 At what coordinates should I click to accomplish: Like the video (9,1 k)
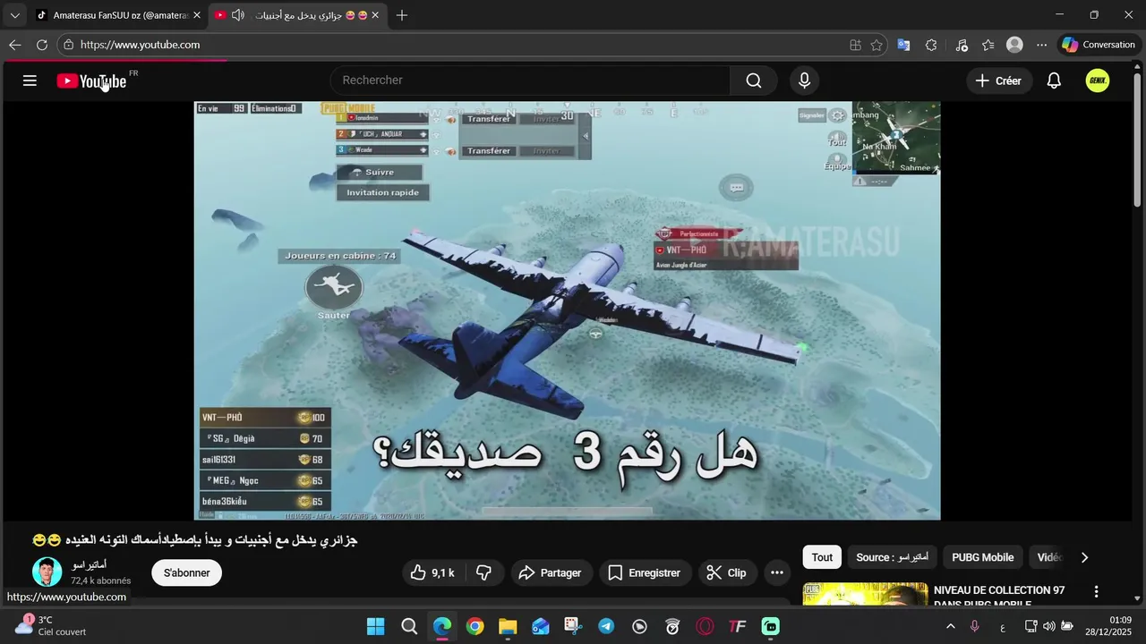point(433,572)
